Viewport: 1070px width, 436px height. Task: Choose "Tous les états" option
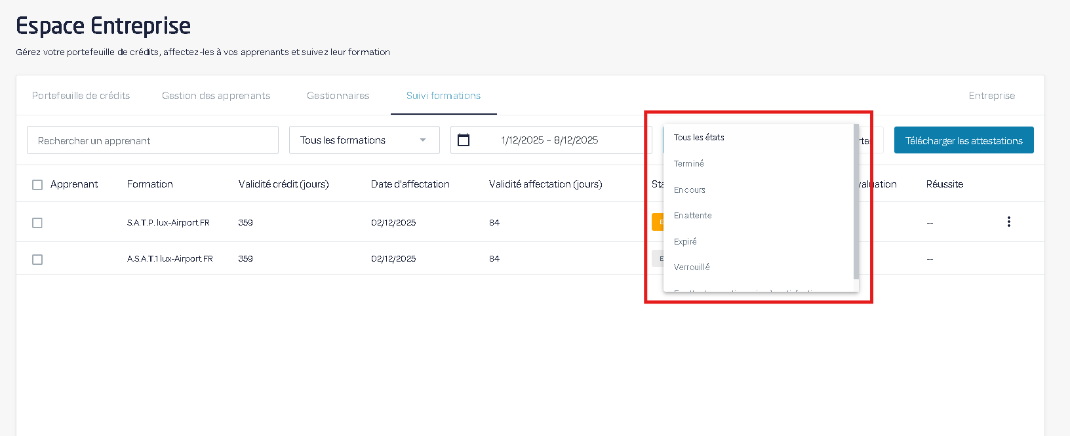(699, 138)
